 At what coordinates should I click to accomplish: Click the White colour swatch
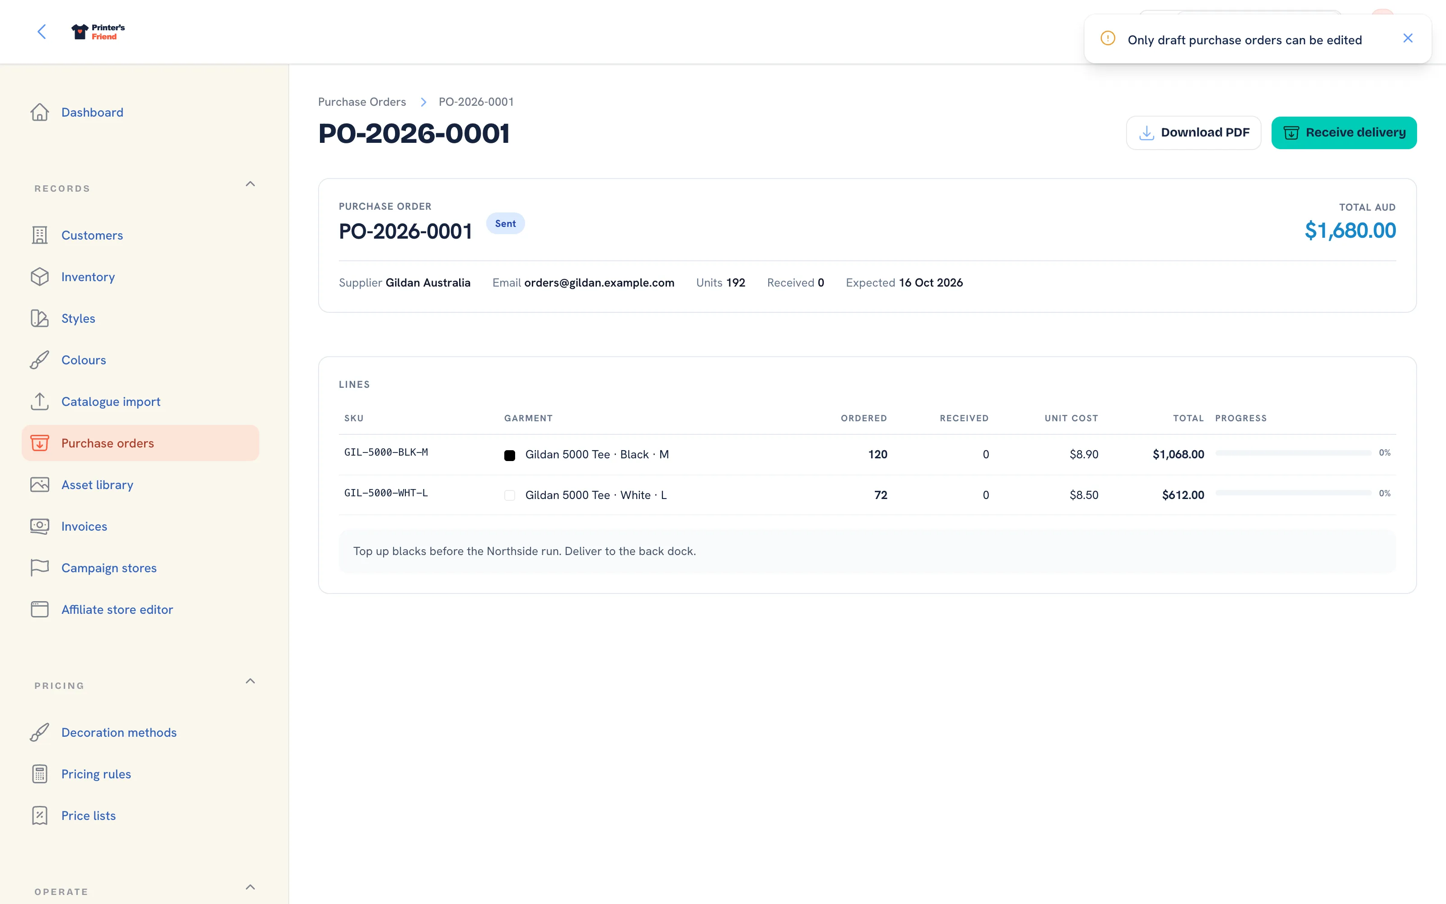point(510,496)
